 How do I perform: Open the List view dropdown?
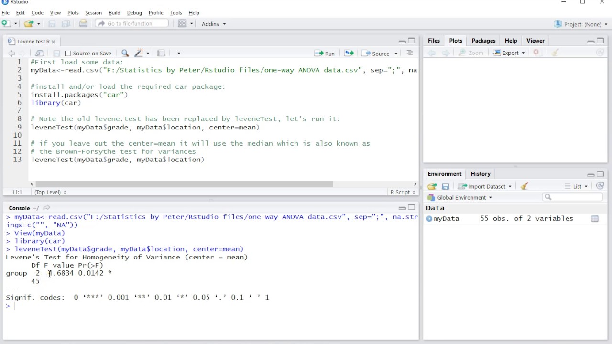576,186
